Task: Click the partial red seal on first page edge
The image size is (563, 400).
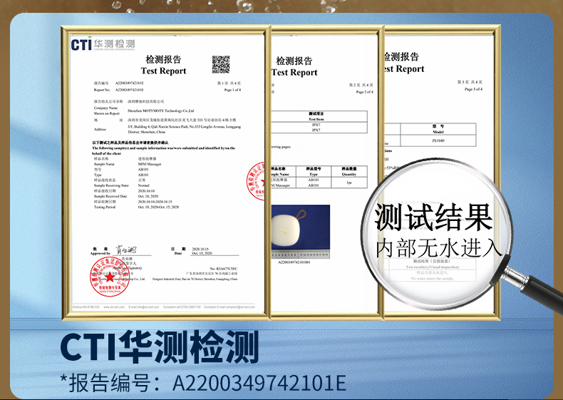Action: click(x=257, y=180)
